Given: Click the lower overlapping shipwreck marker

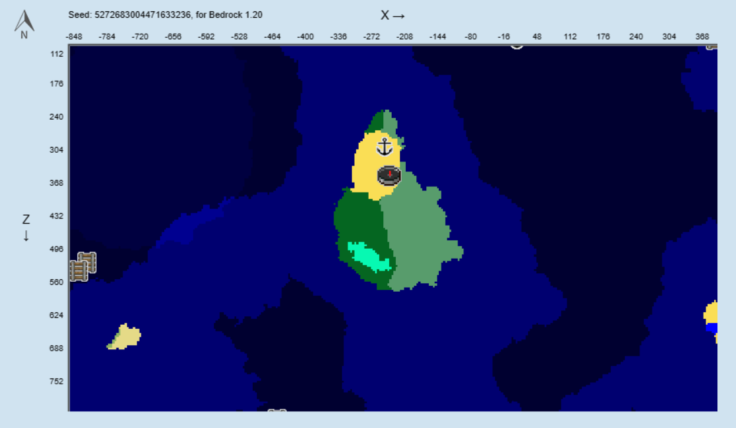Looking at the screenshot, I should pos(77,271).
